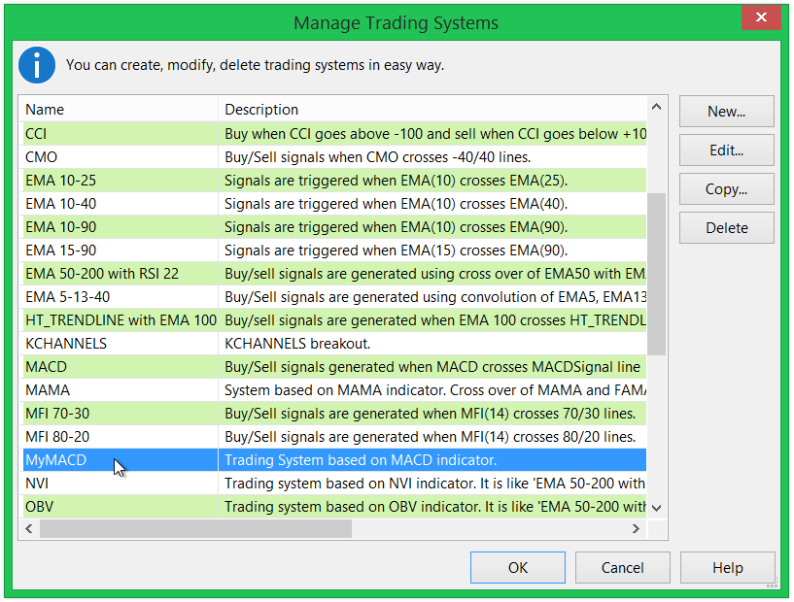Select the OBV trading system
Image resolution: width=794 pixels, height=602 pixels.
tap(117, 506)
